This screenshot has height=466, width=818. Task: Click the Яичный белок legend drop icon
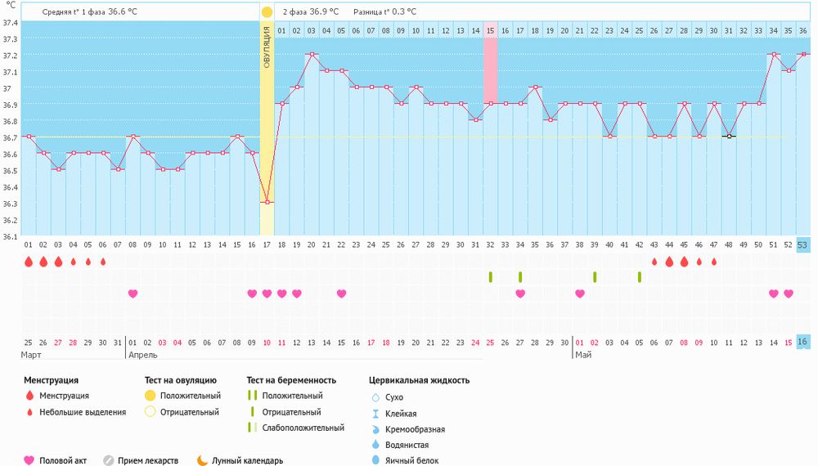pos(376,460)
